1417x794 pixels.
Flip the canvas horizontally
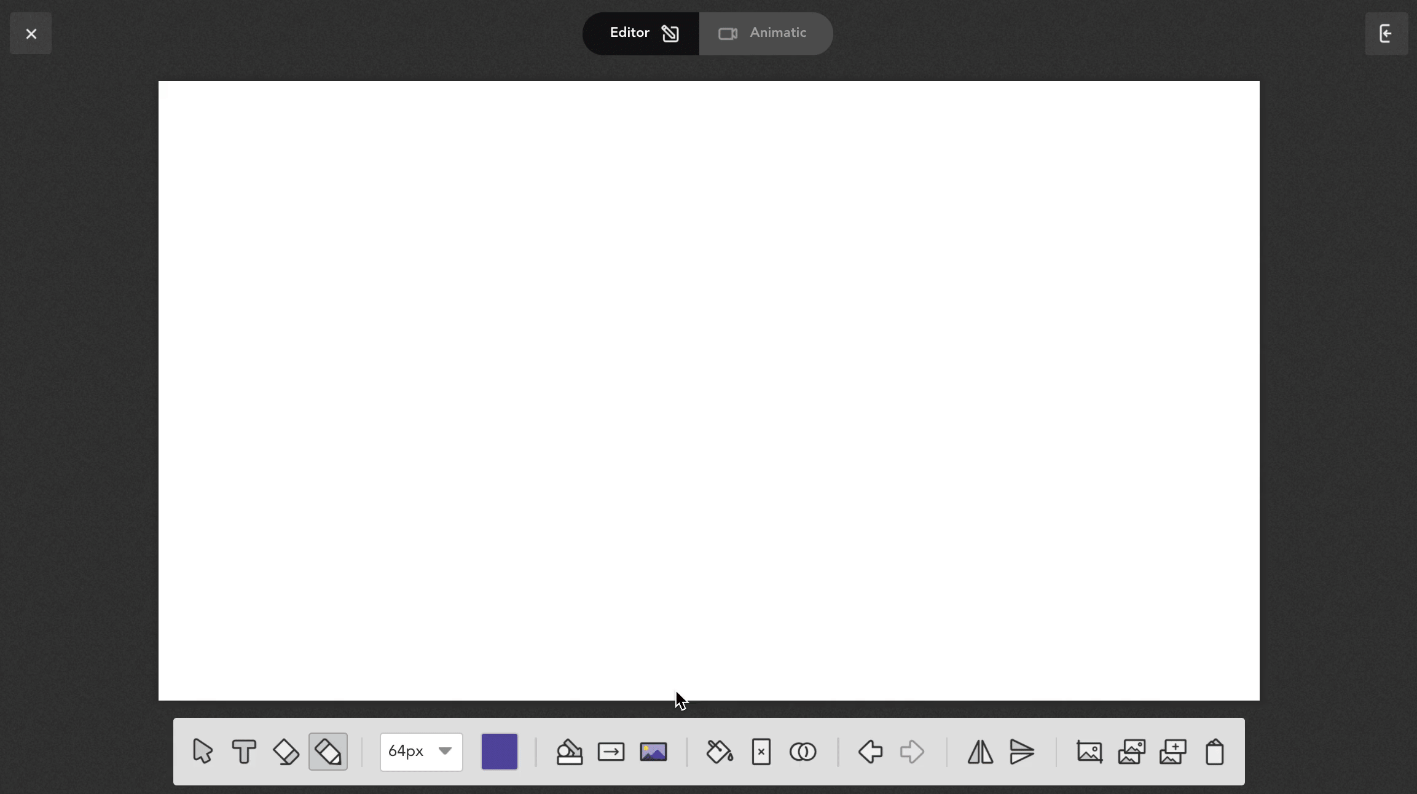tap(980, 752)
